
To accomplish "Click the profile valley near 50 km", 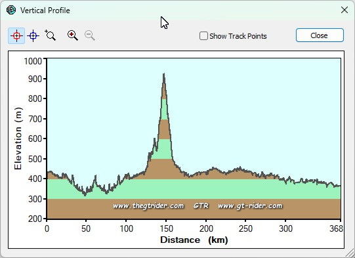I will pos(85,194).
